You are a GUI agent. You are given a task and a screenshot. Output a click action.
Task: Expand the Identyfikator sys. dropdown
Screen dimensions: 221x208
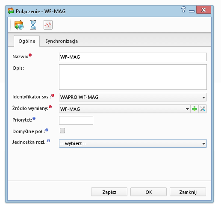pyautogui.click(x=133, y=97)
